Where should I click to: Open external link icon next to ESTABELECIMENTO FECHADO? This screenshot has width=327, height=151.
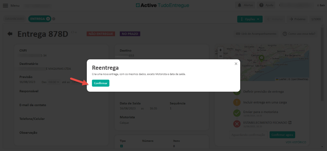pyautogui.click(x=290, y=123)
